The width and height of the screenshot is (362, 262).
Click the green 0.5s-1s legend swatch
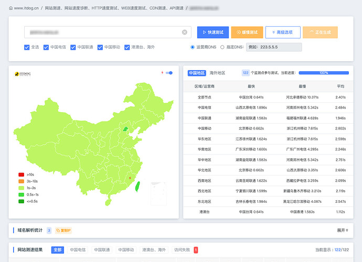coord(21,194)
